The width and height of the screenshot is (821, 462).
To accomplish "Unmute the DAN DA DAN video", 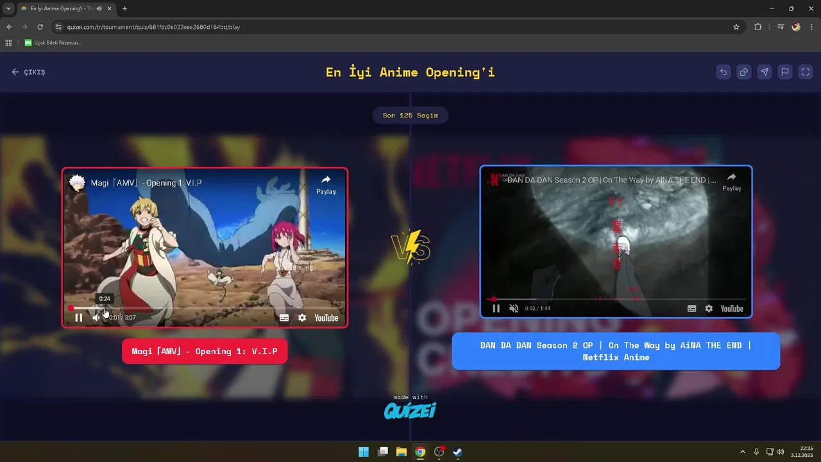I will pyautogui.click(x=514, y=308).
